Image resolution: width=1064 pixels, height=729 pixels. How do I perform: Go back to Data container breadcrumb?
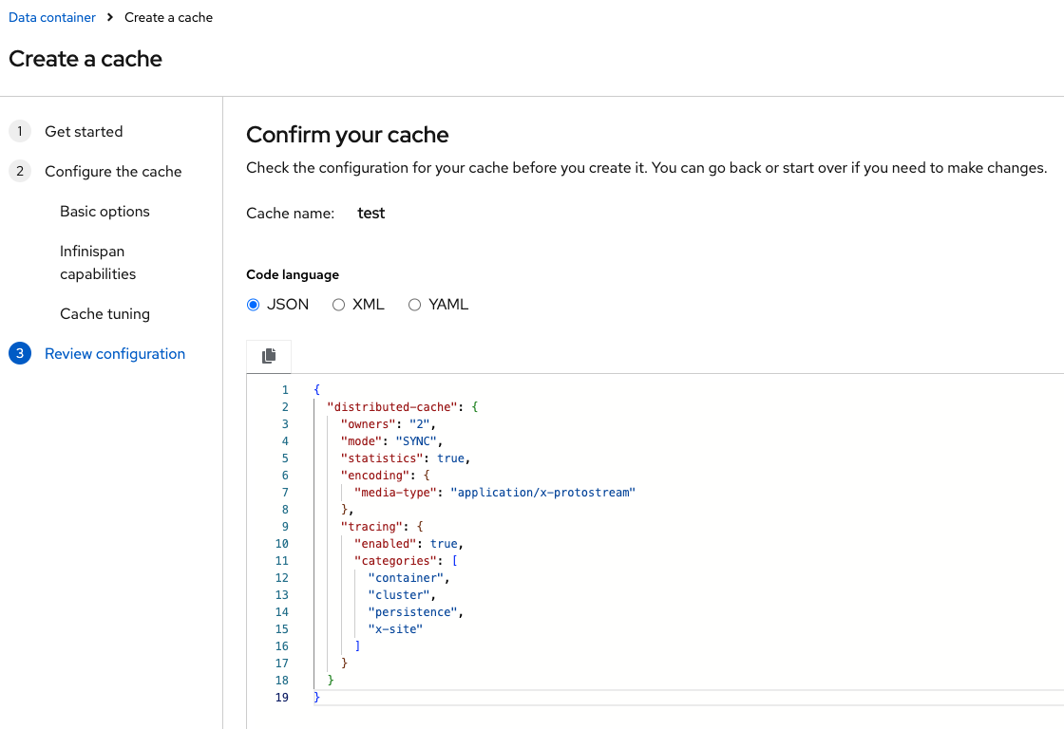52,17
